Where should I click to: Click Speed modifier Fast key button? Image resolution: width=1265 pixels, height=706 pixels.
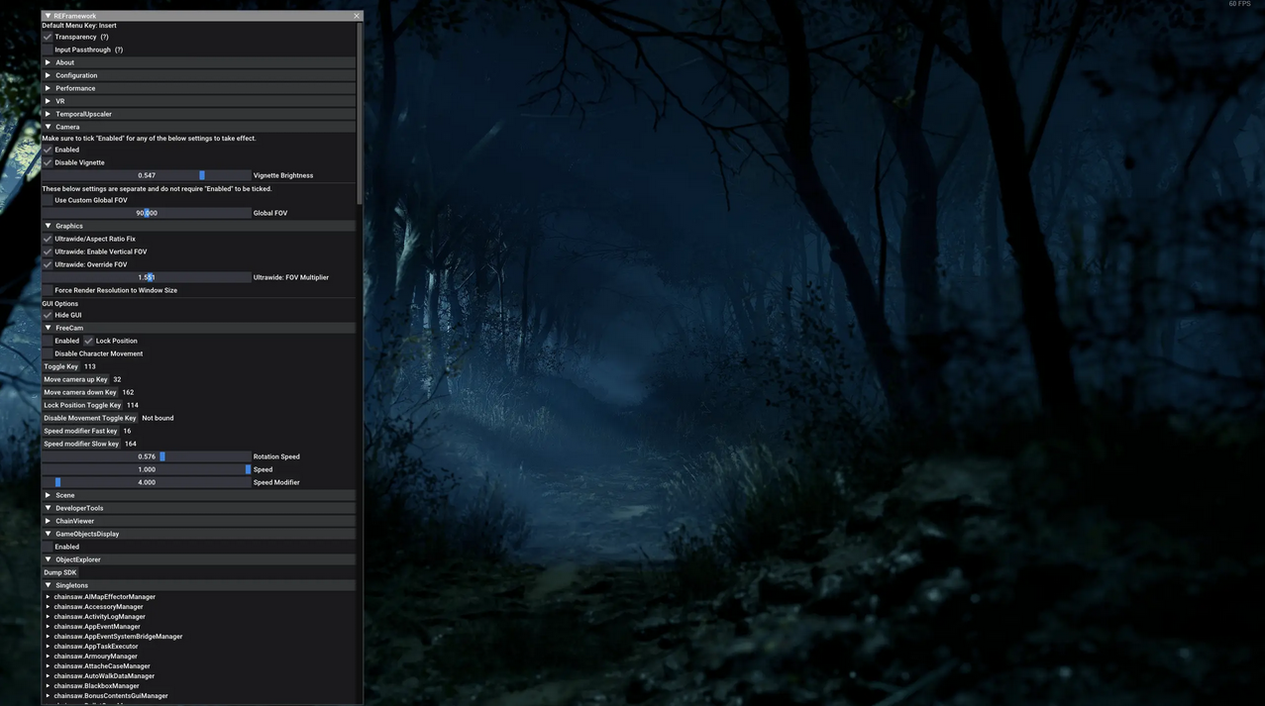[x=80, y=431]
